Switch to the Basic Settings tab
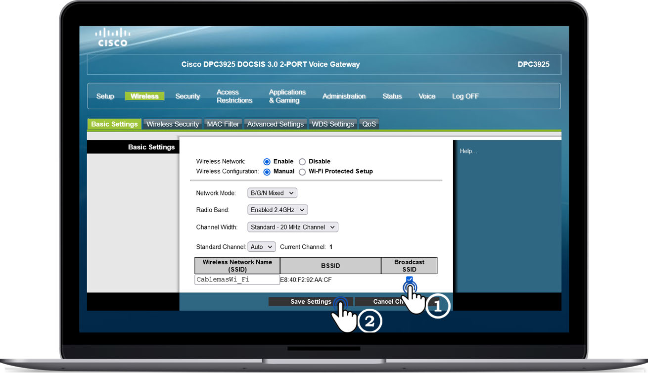The height and width of the screenshot is (373, 648). 114,124
